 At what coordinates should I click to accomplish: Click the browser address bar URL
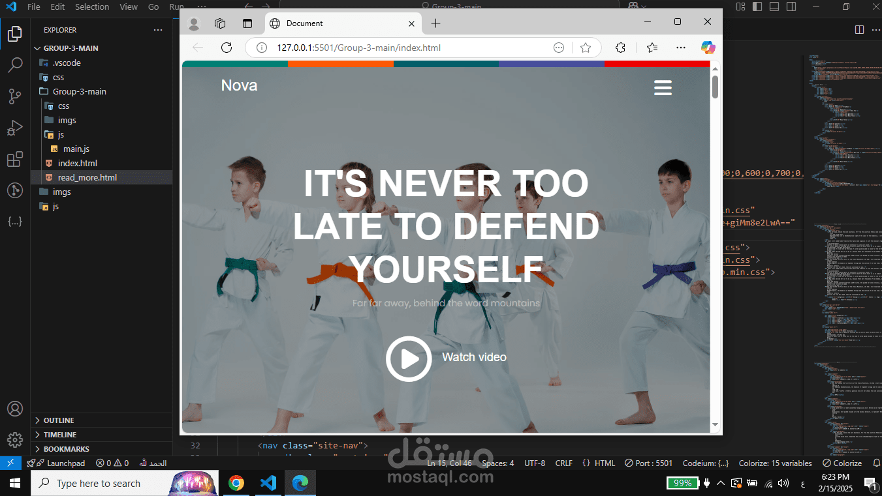358,48
